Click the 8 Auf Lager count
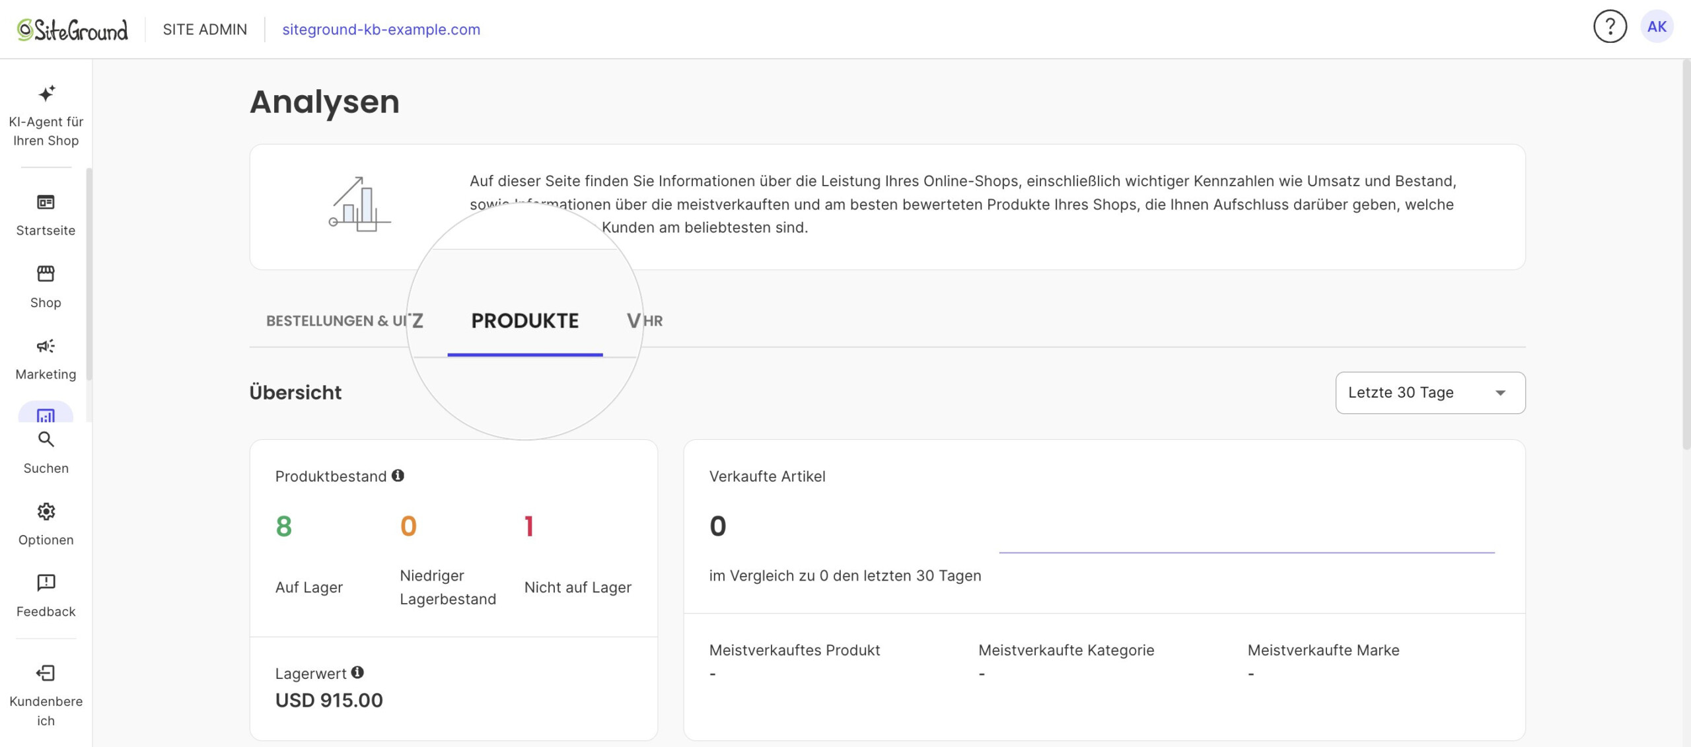1691x747 pixels. 284,526
